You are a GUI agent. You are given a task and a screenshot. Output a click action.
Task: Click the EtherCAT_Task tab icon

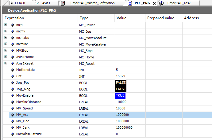click(x=161, y=3)
